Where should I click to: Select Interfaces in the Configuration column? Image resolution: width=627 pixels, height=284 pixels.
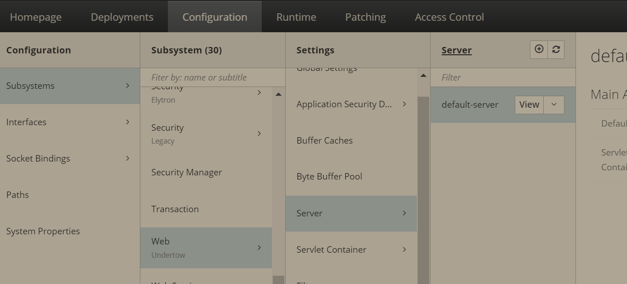click(70, 122)
